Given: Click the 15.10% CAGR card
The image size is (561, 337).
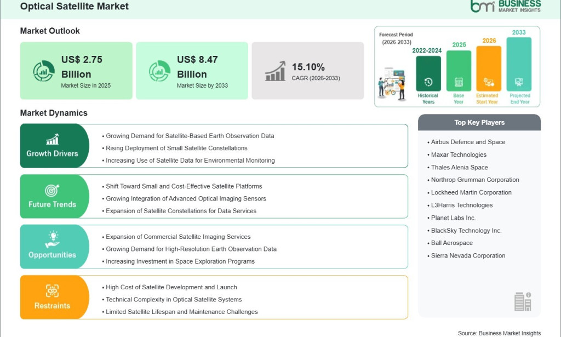Looking at the screenshot, I should click(308, 71).
